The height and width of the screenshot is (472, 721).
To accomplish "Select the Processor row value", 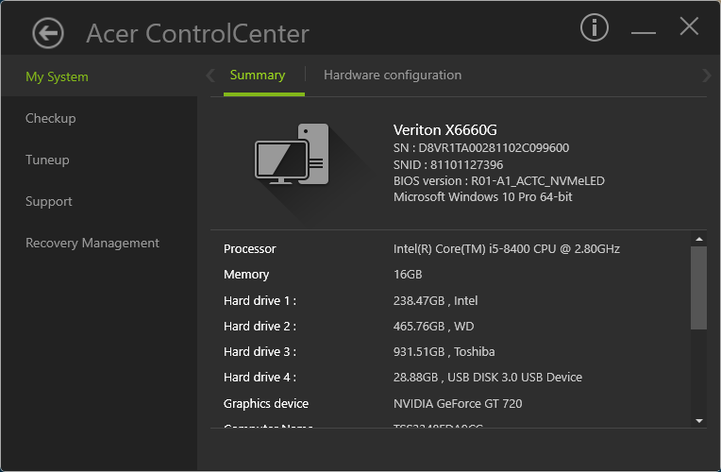I will [x=506, y=249].
